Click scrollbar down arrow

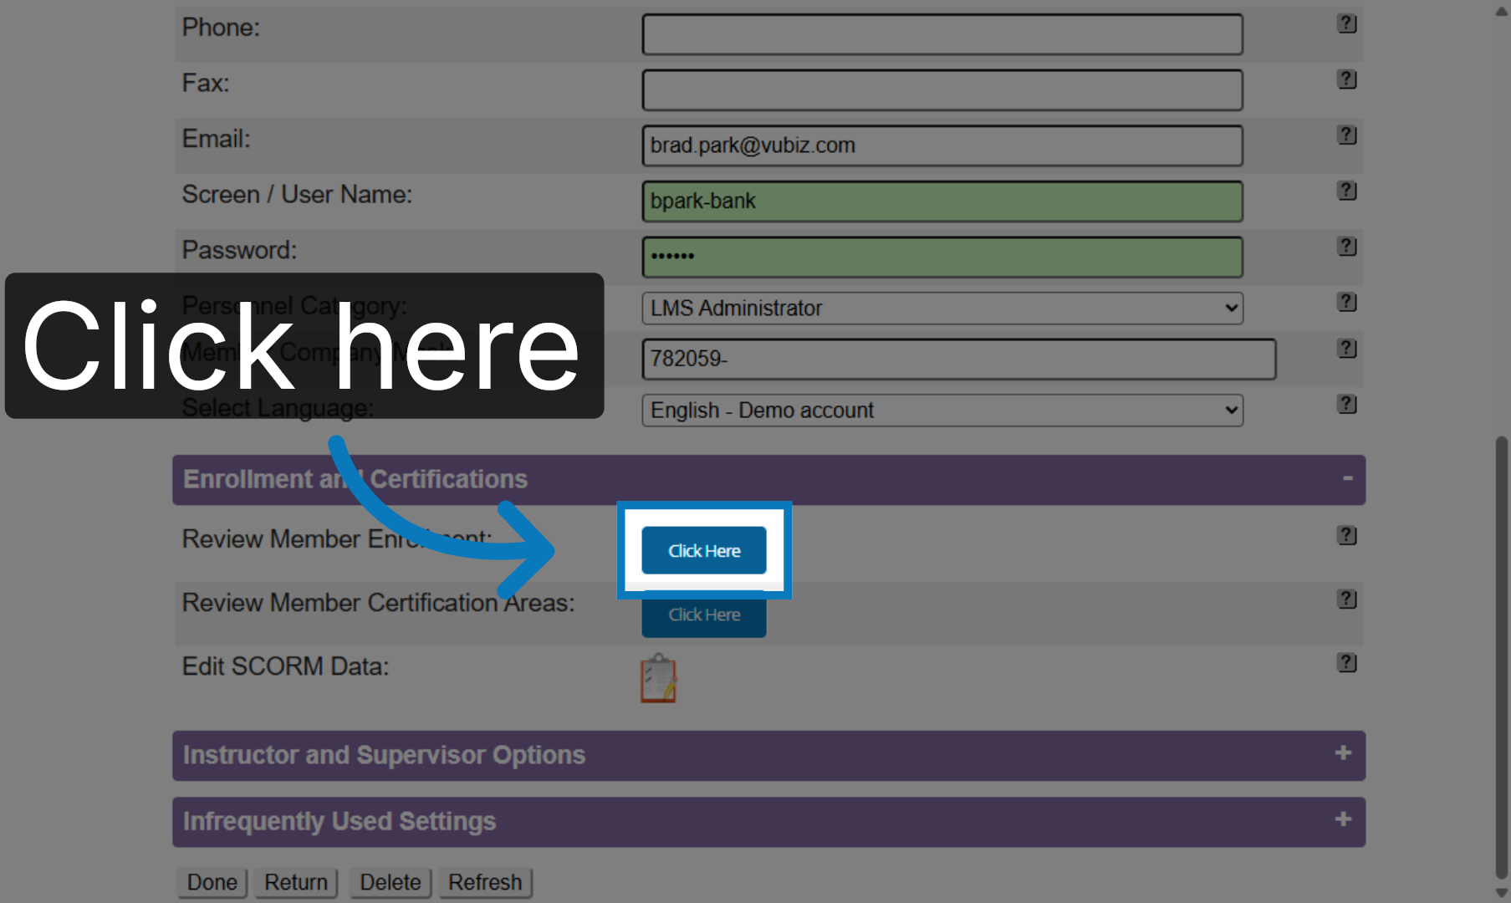[1502, 893]
